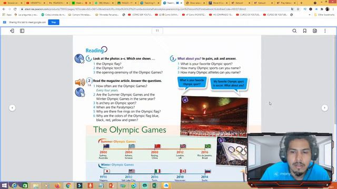Screen dimensions: 337x189
Task: Open the Compro Monedas bookmark
Action: click(x=80, y=15)
